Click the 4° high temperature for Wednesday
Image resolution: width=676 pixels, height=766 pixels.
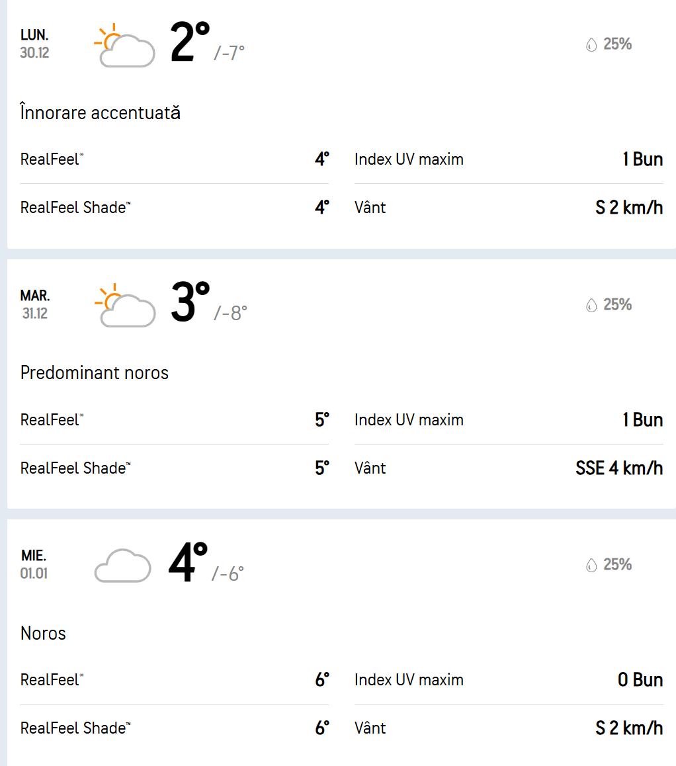pyautogui.click(x=189, y=563)
